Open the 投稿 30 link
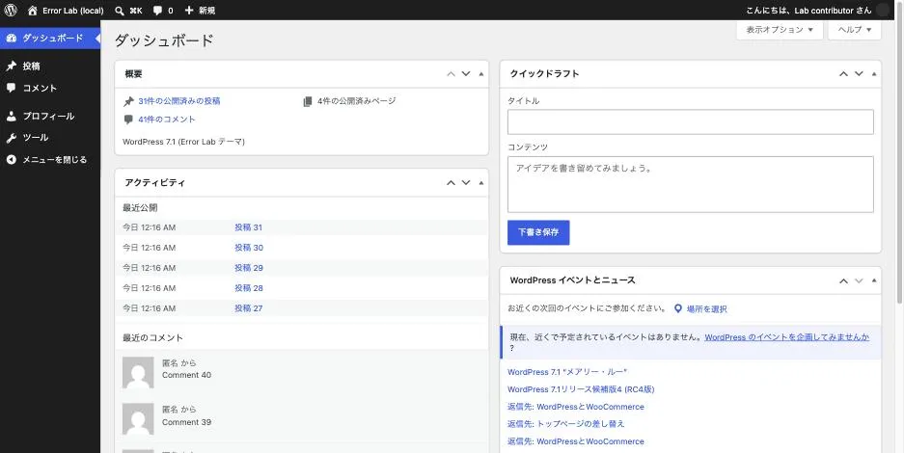 point(249,248)
